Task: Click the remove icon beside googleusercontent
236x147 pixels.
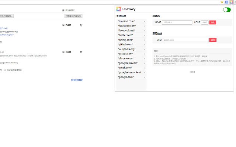Action: pyautogui.click(x=145, y=73)
